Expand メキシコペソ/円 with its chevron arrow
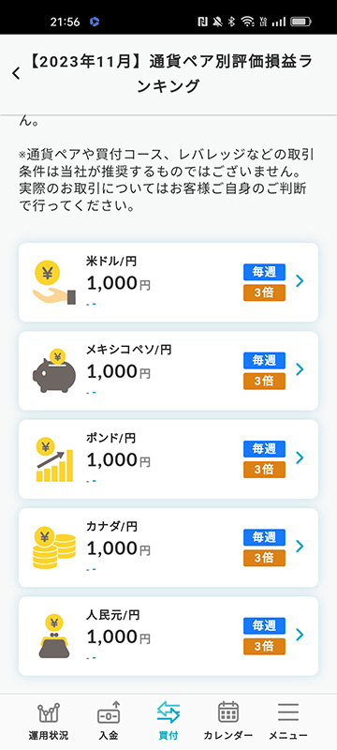 (x=300, y=369)
